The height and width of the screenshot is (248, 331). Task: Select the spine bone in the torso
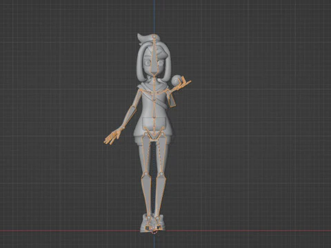pyautogui.click(x=154, y=108)
